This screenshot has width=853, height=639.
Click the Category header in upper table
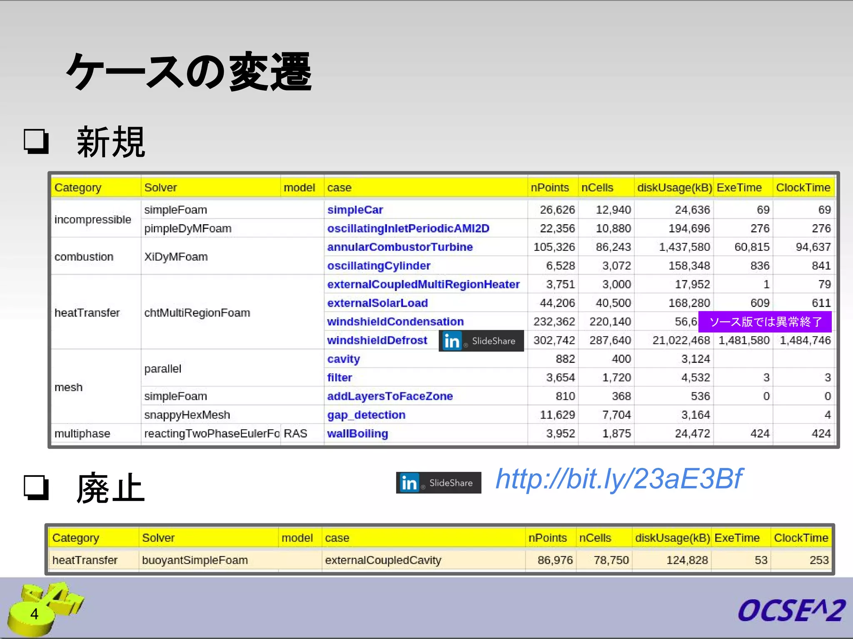78,188
